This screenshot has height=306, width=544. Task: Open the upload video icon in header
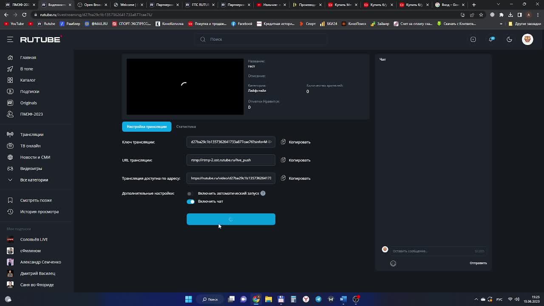[473, 40]
